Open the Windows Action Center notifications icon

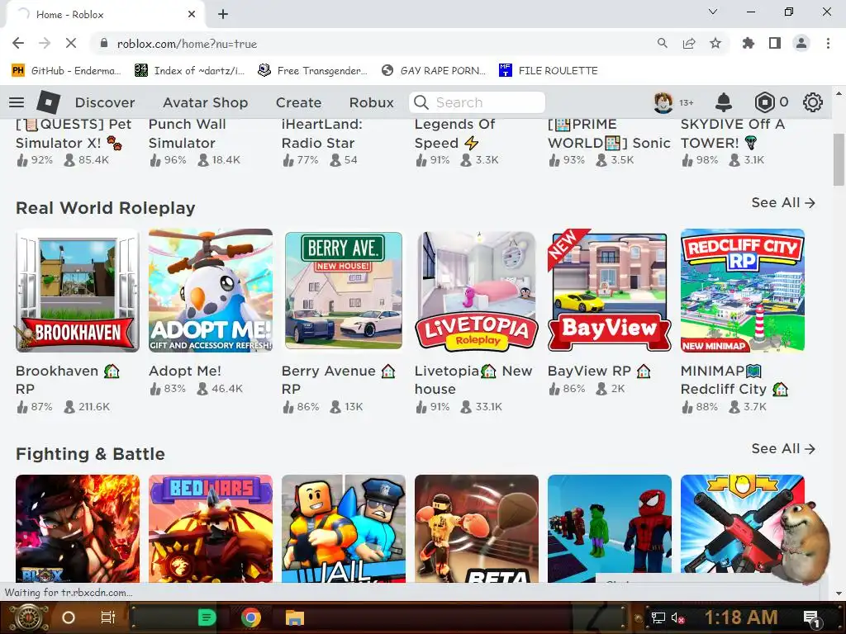(812, 619)
